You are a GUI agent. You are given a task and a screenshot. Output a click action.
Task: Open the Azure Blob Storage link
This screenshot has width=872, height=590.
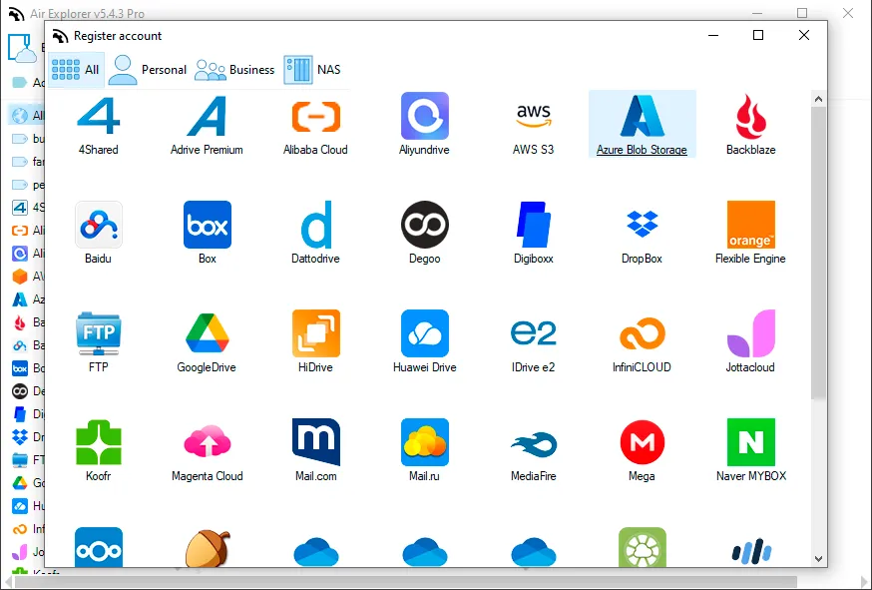click(x=642, y=150)
